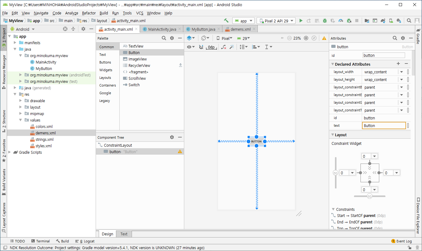Search attributes with magnifier icon
Viewport: 422px width, 251px height.
pos(395,38)
